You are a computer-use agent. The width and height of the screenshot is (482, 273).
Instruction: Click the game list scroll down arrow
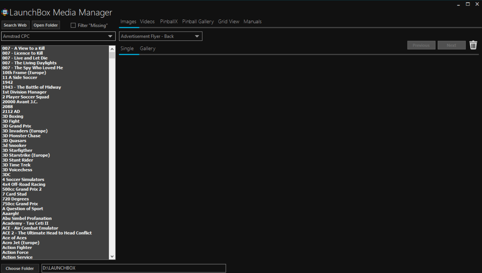tap(112, 256)
